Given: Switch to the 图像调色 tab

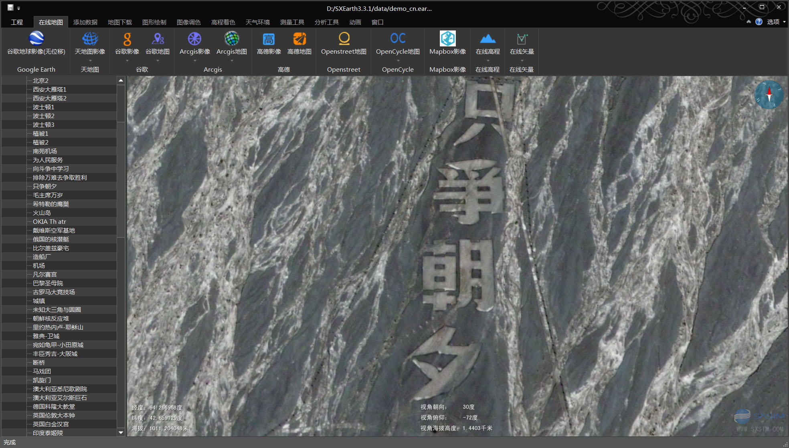Looking at the screenshot, I should pos(189,22).
